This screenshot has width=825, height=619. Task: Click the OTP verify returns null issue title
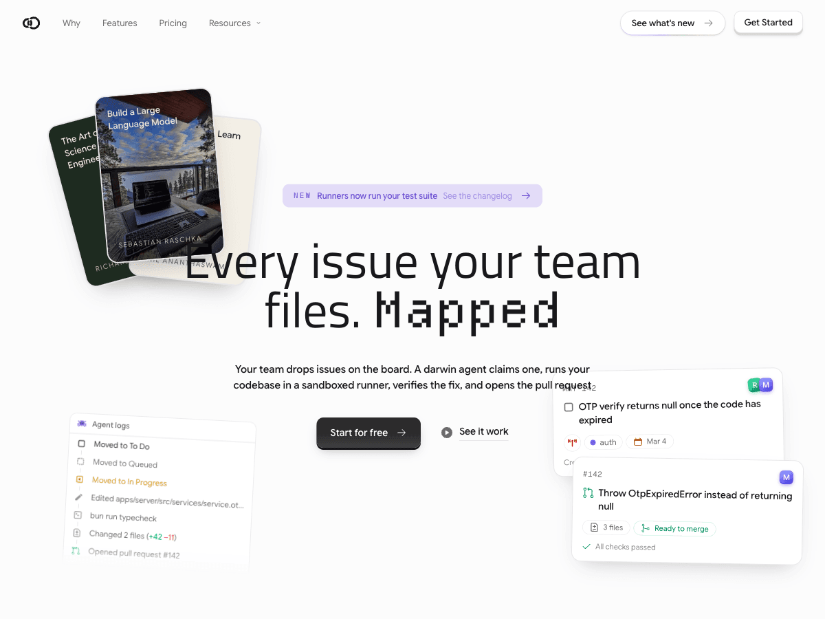click(670, 412)
